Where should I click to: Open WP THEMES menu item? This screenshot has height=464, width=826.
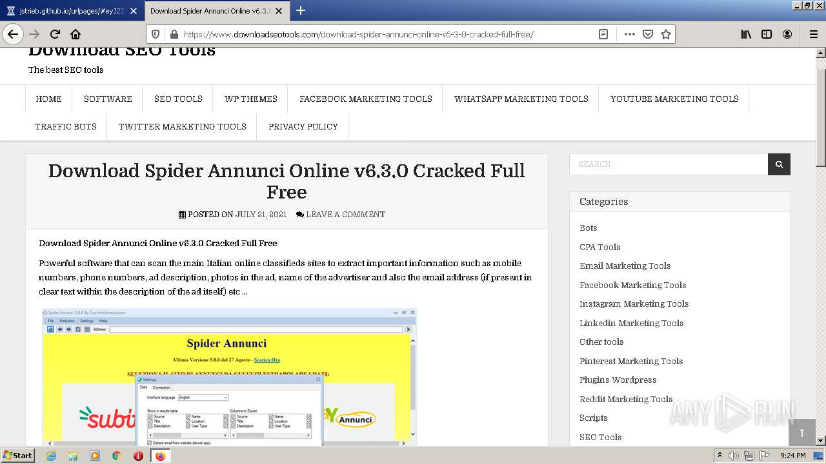click(x=251, y=99)
